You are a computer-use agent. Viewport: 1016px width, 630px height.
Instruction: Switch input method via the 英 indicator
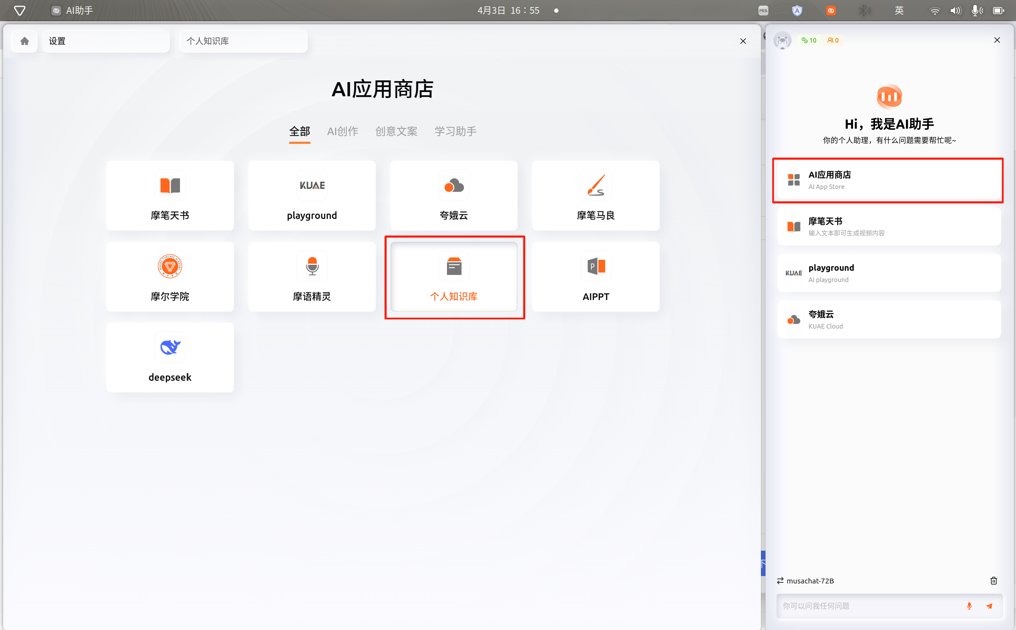coord(899,11)
